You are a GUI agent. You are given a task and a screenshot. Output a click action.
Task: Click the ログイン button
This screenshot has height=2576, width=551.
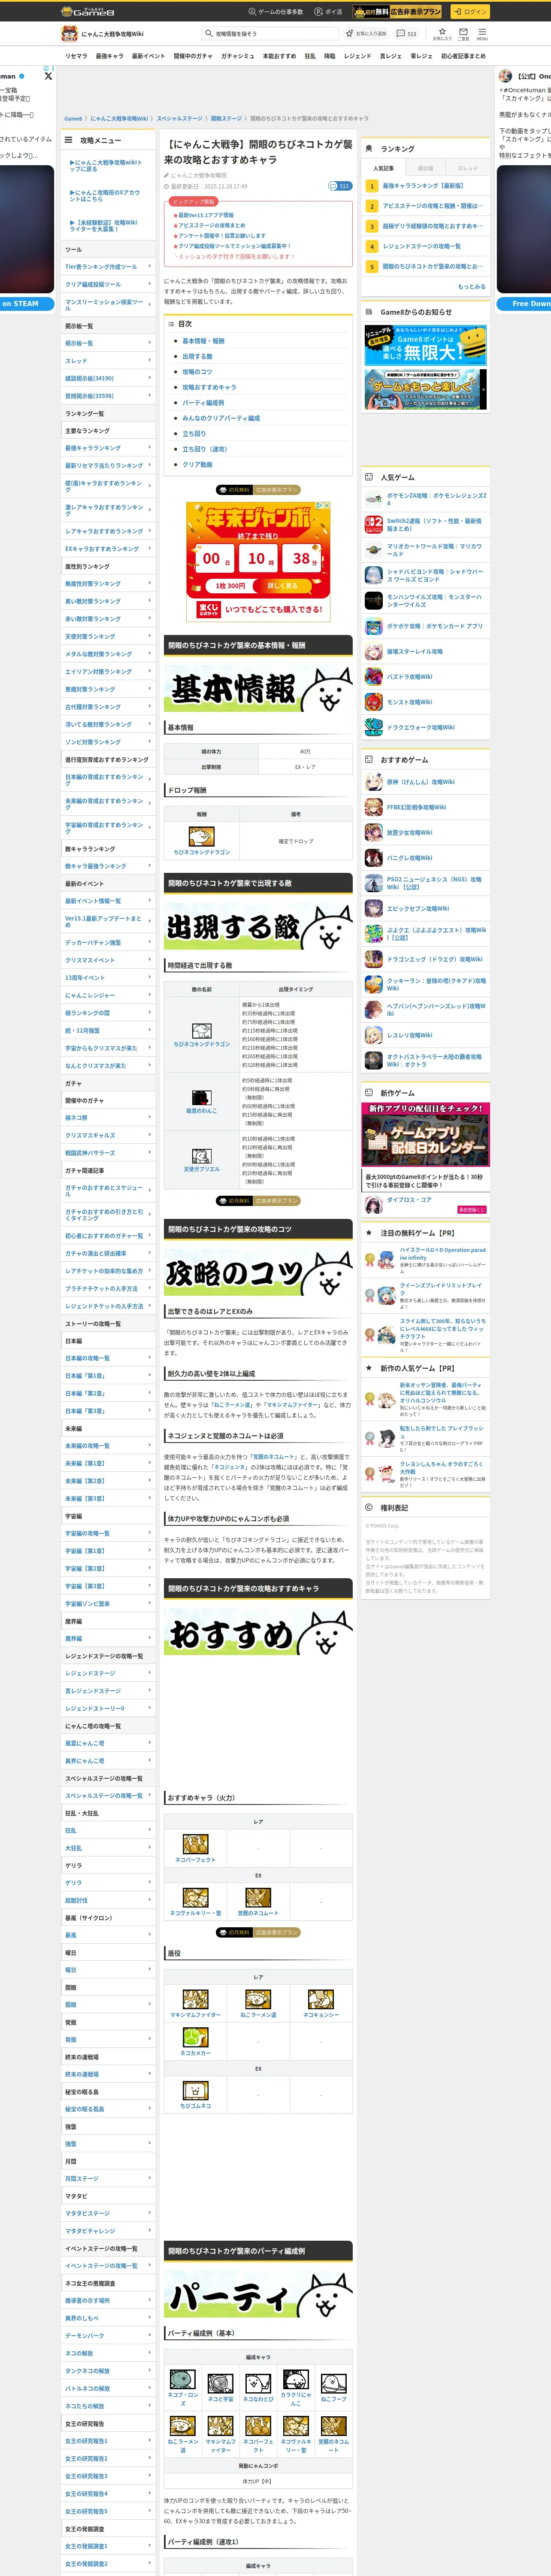pos(469,12)
